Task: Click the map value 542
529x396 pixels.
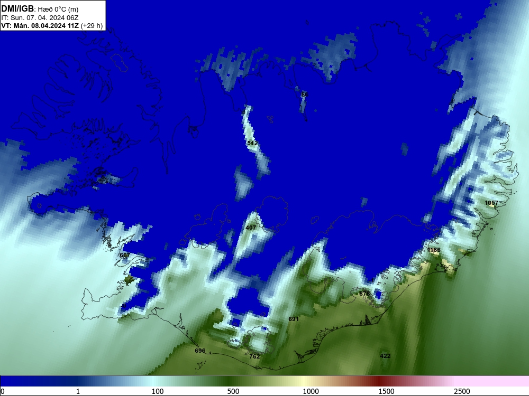Action: click(252, 143)
